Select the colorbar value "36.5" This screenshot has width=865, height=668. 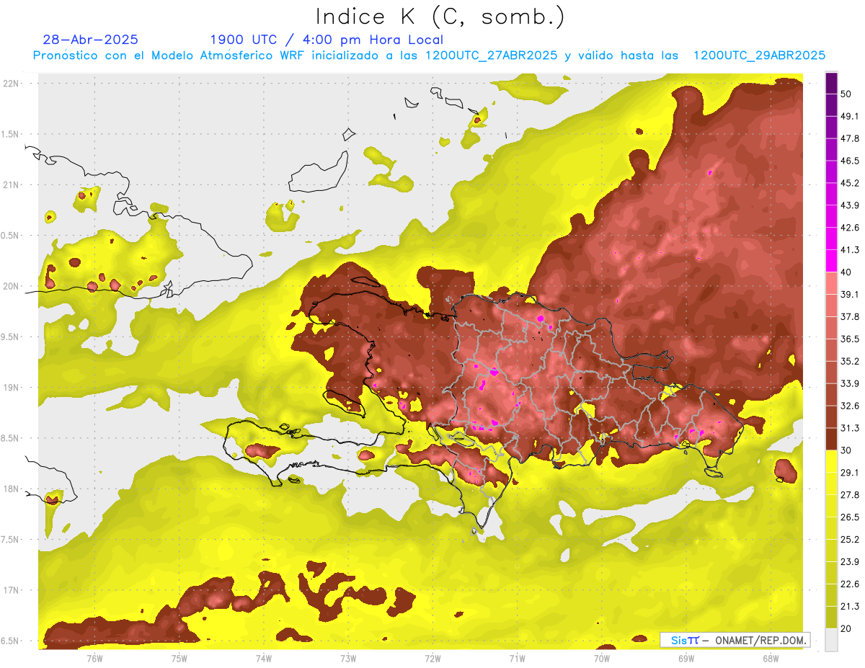click(x=850, y=339)
